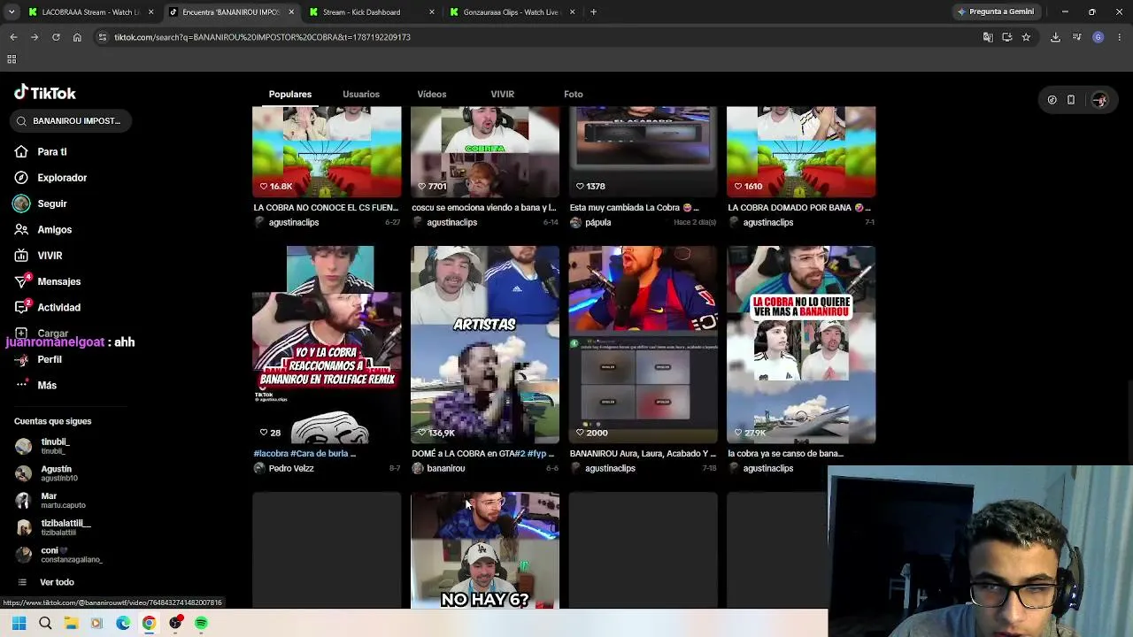Close the Stream - Kick Dashboard tab
Screen dimensions: 1133x637
point(432,12)
